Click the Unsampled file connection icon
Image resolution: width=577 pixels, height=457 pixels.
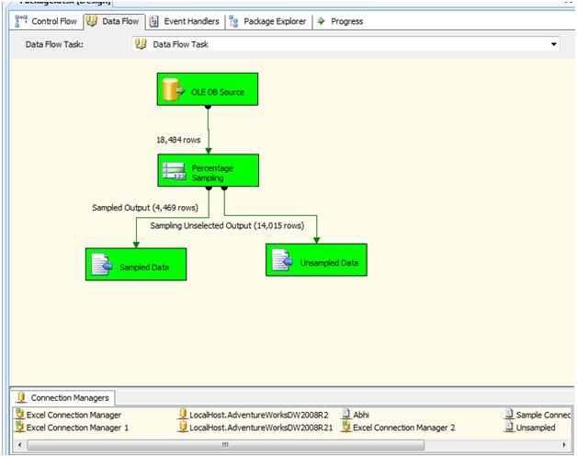tap(508, 428)
